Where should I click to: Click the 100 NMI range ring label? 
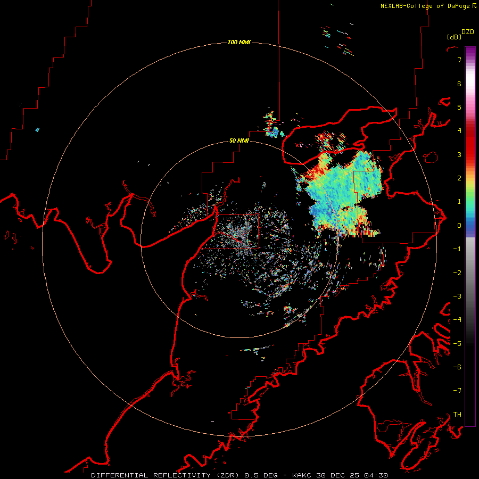239,42
